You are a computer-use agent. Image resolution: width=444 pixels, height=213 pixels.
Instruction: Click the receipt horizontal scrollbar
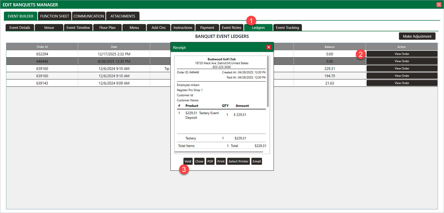pyautogui.click(x=219, y=152)
